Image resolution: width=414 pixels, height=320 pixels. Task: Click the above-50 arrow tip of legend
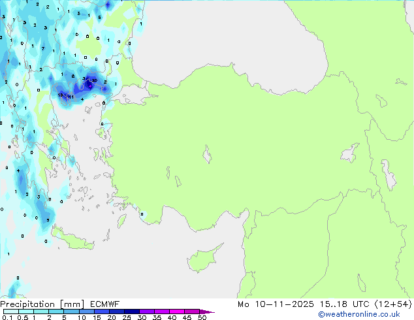coord(207,312)
